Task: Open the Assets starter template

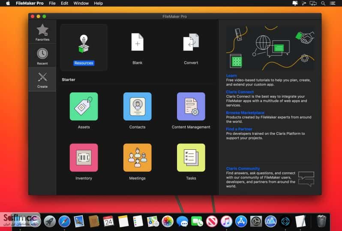Action: 84,107
